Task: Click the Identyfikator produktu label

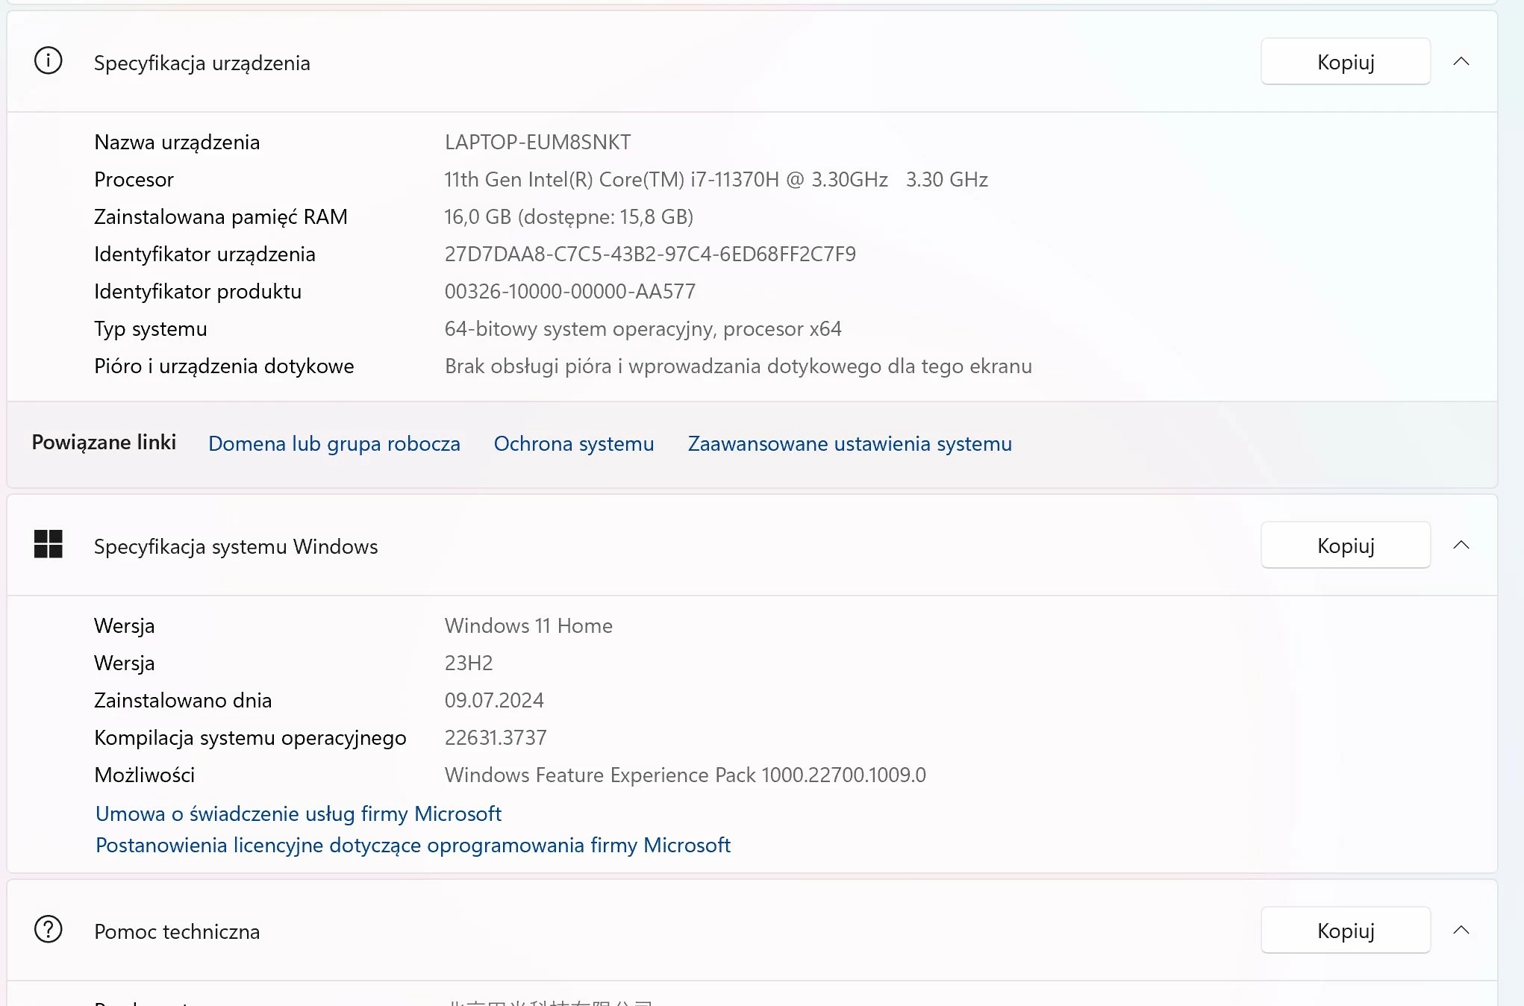Action: tap(198, 291)
